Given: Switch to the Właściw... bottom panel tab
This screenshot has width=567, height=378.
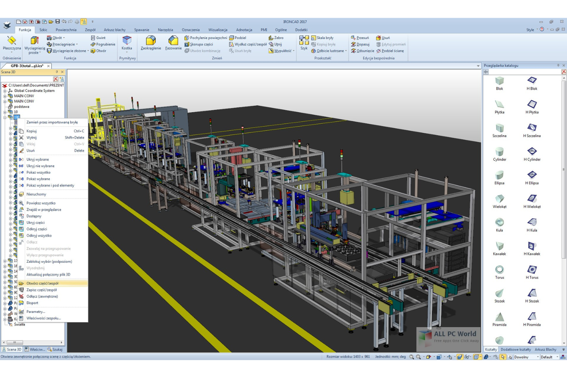Looking at the screenshot, I should point(35,349).
